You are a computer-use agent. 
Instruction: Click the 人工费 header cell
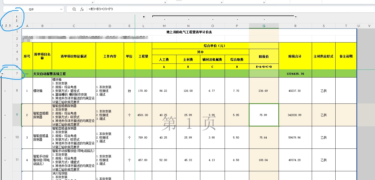click(x=164, y=59)
